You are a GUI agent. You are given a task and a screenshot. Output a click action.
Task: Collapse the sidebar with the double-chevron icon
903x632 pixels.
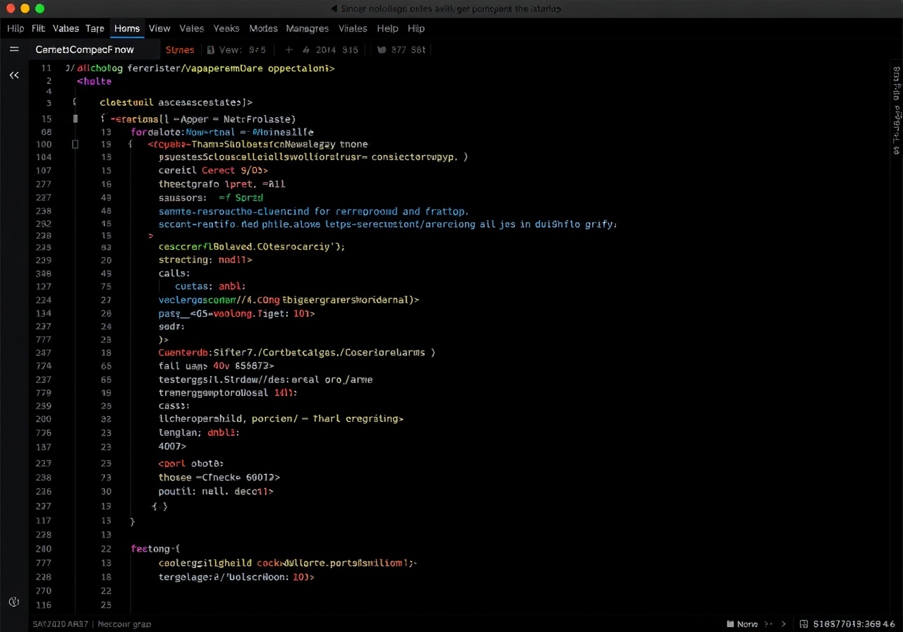(14, 75)
